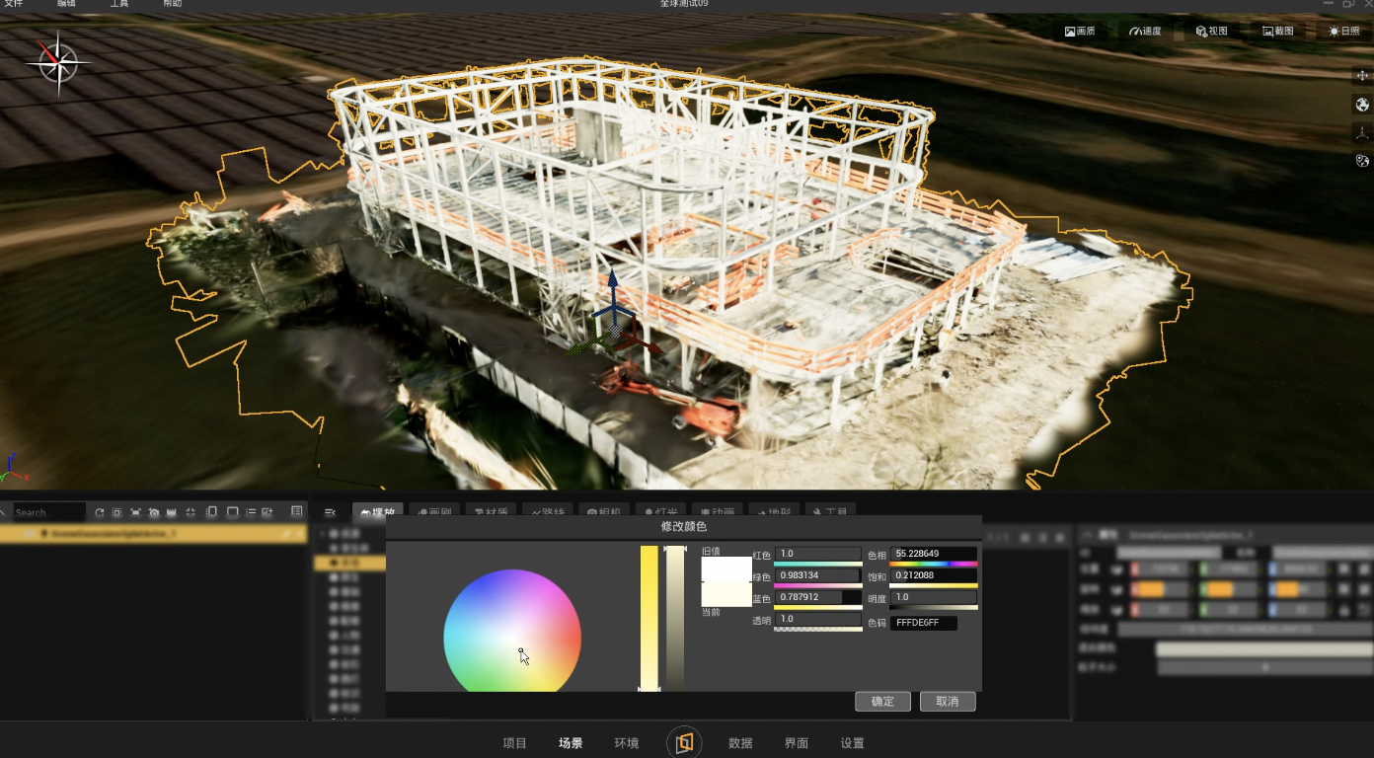Click the 色码 hex code field

[924, 623]
